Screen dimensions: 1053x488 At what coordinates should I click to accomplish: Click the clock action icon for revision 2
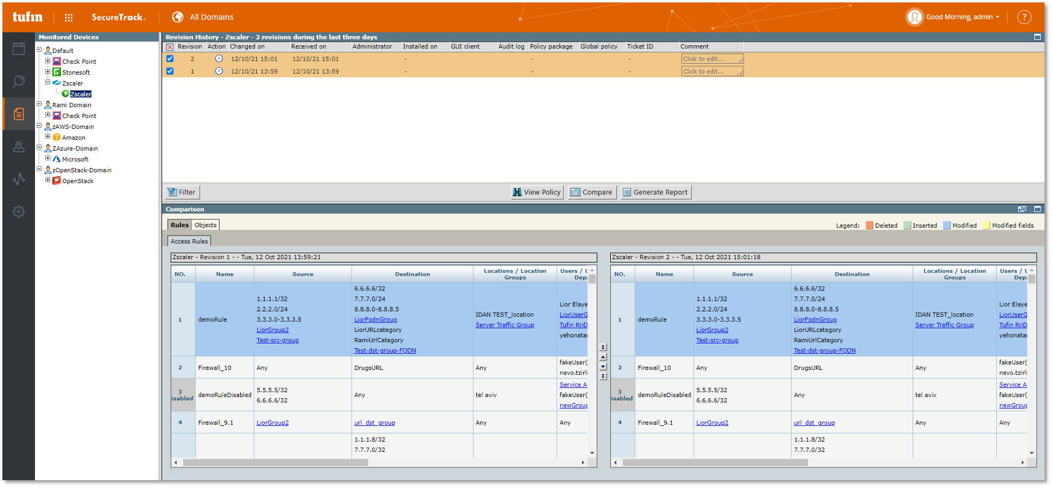point(219,58)
